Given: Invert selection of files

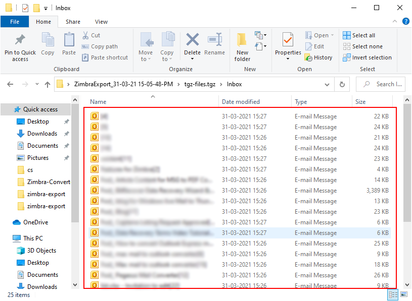Looking at the screenshot, I should [x=367, y=57].
